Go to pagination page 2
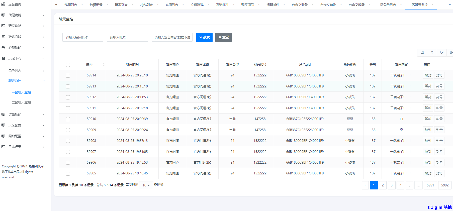 pos(383,185)
